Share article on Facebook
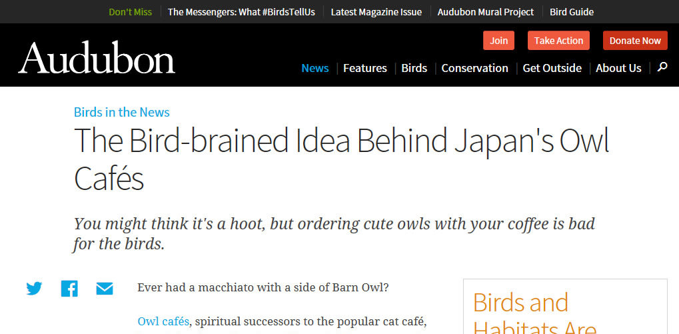679x334 pixels. 69,289
